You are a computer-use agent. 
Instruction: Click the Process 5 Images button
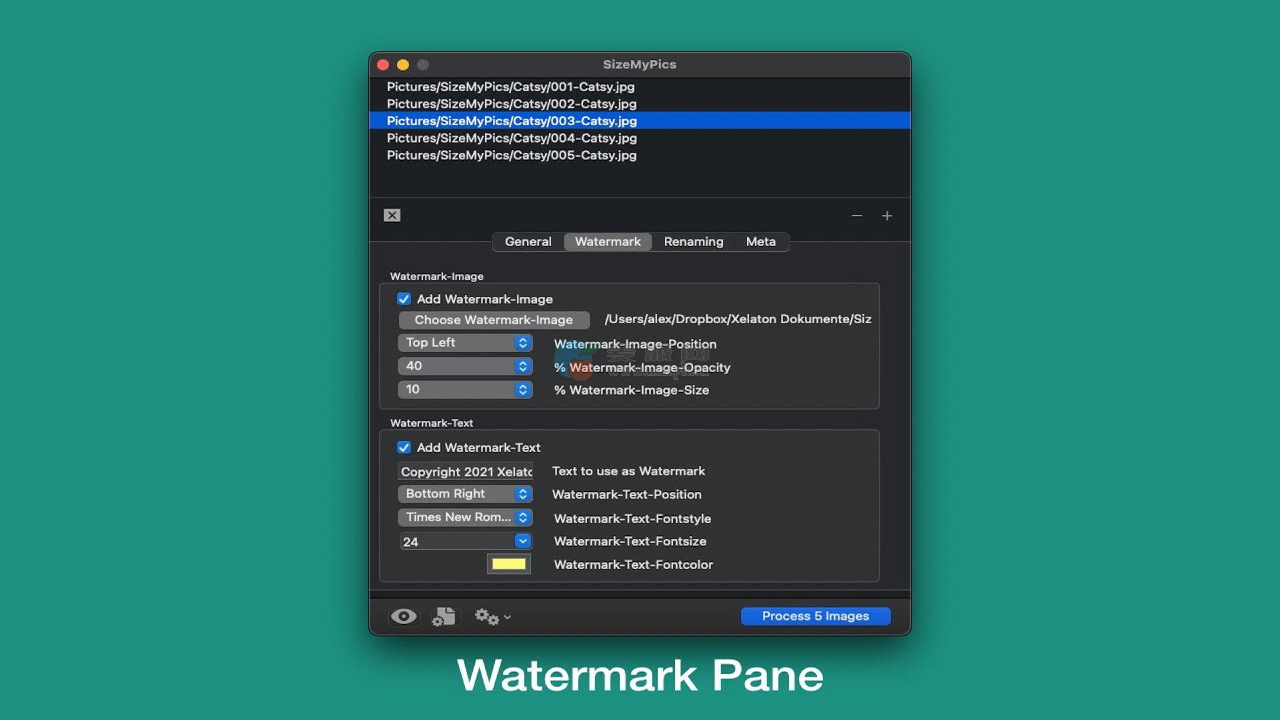pyautogui.click(x=815, y=616)
